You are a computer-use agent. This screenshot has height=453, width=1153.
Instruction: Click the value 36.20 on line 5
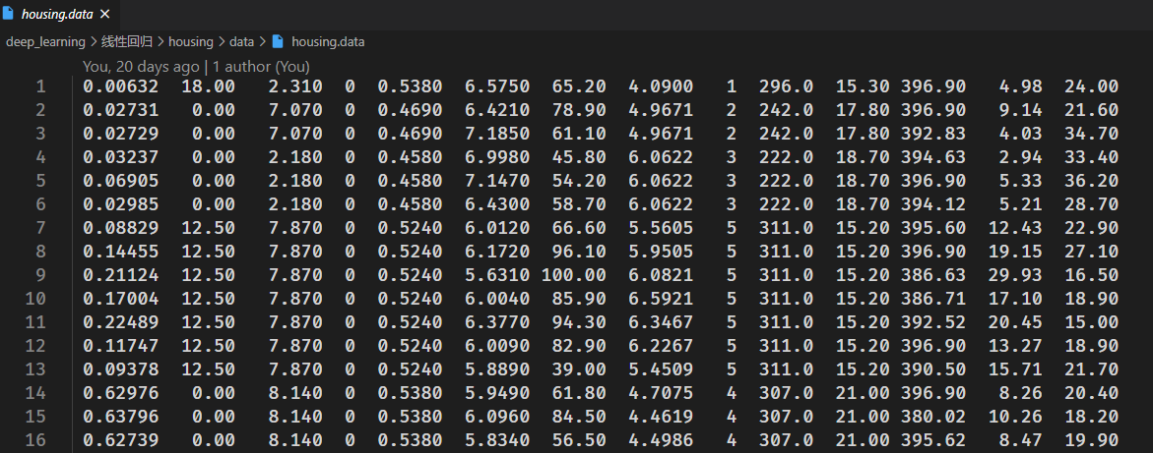(1091, 181)
